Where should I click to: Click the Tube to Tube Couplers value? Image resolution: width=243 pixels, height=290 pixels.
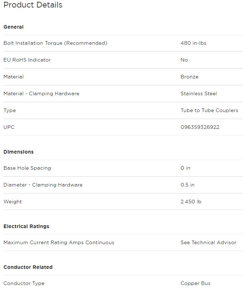pos(209,110)
